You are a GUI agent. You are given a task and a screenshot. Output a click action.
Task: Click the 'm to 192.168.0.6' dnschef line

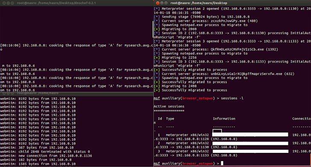(x=18, y=66)
